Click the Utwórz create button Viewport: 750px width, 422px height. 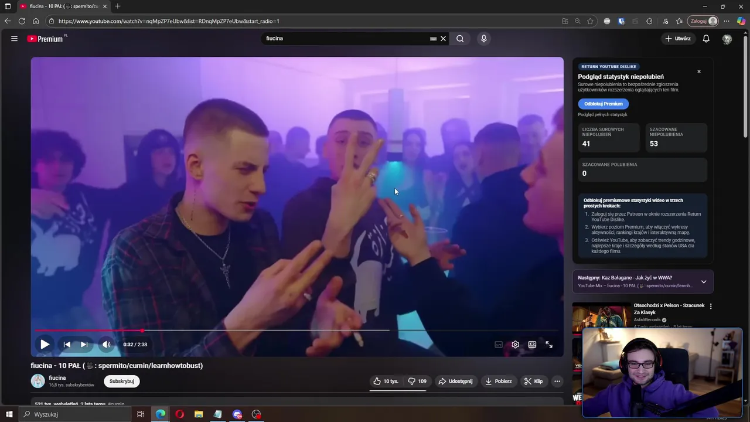[678, 39]
